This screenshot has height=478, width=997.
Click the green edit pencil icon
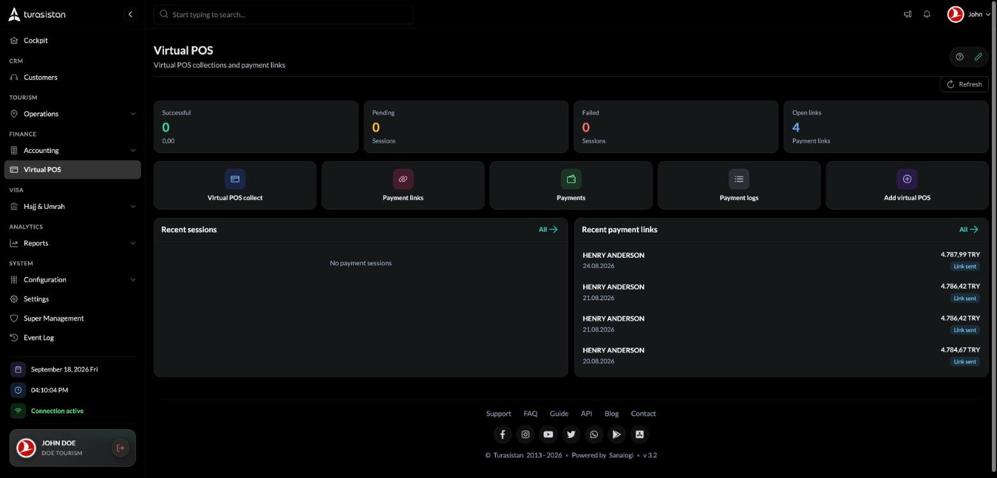tap(978, 56)
